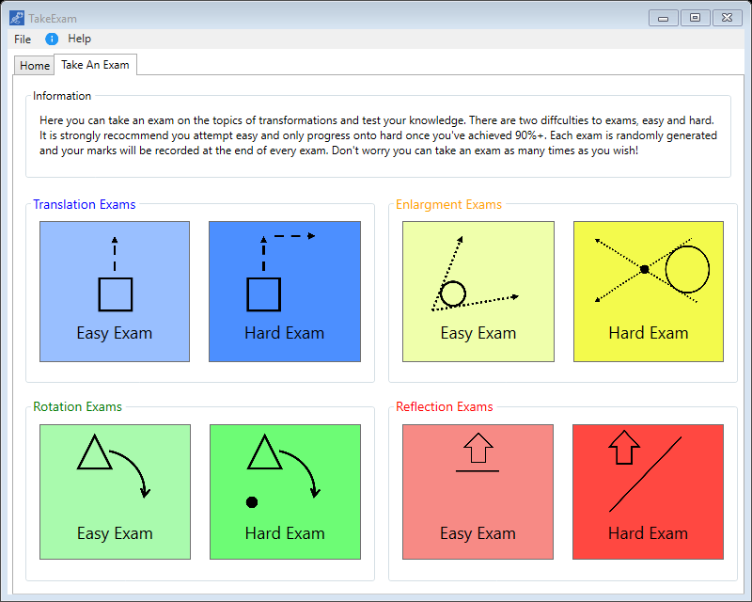Start the Rotation Hard Exam
752x602 pixels.
pos(286,492)
